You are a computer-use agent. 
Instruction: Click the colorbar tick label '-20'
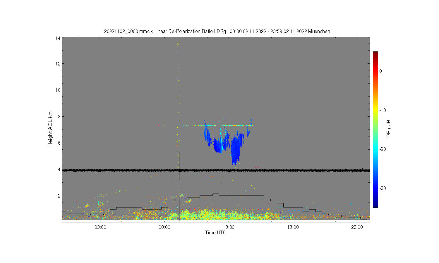coord(382,149)
